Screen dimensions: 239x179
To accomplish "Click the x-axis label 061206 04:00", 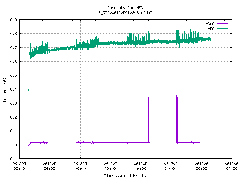I will (232, 166).
